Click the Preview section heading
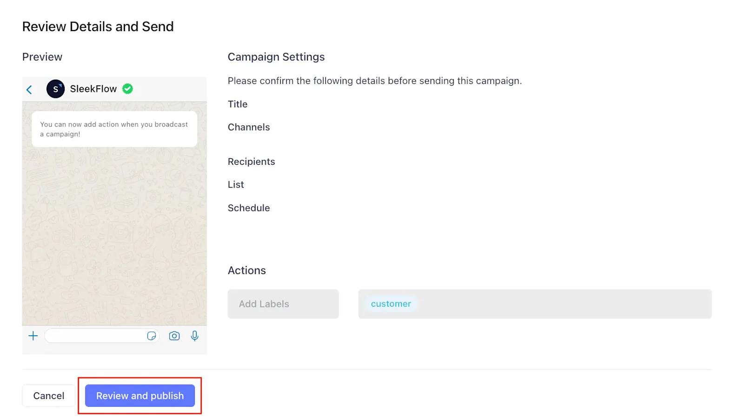The height and width of the screenshot is (417, 744). click(42, 57)
